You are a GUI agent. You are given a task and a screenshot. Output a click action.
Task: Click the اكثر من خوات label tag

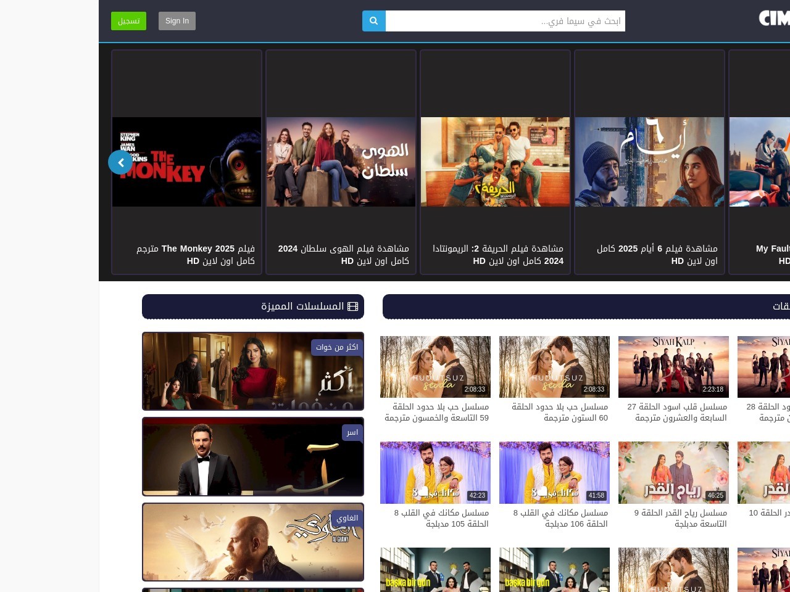(x=337, y=347)
